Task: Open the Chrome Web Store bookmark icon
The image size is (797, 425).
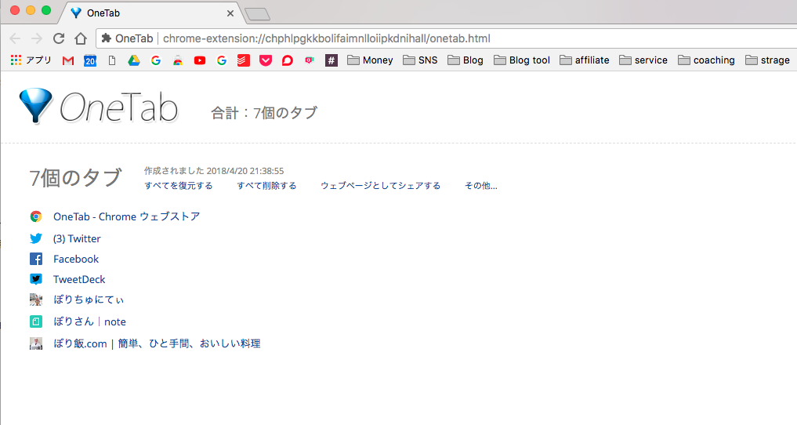Action: point(178,60)
